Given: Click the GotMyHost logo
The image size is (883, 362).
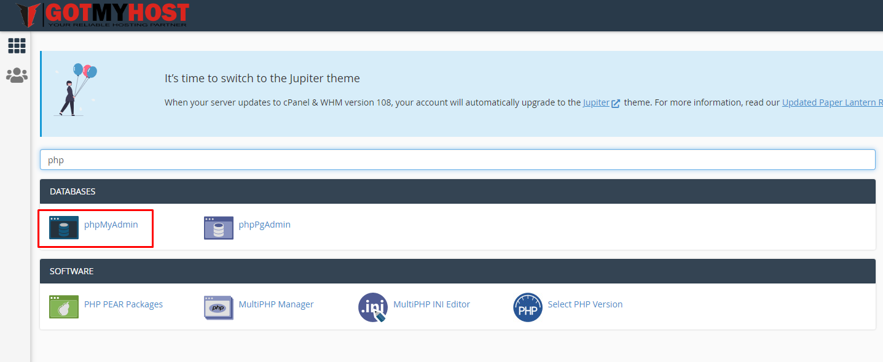Looking at the screenshot, I should 103,15.
